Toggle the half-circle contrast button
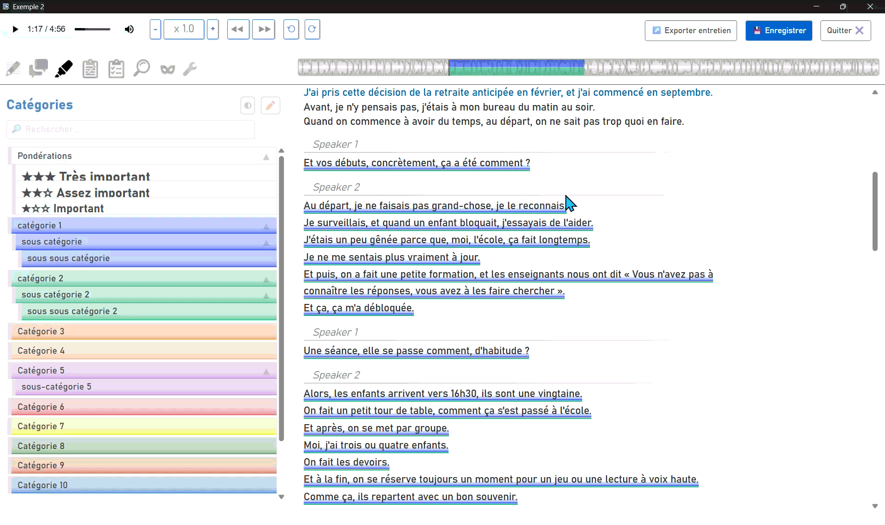This screenshot has width=885, height=525. click(248, 105)
